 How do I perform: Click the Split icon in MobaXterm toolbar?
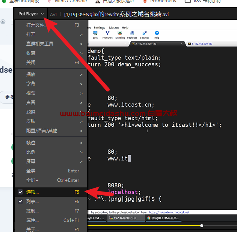point(95,35)
